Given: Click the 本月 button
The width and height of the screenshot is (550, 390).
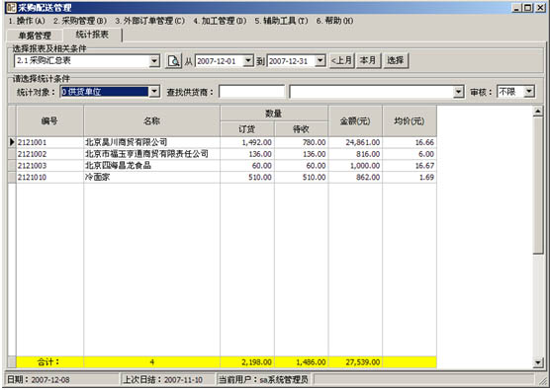Looking at the screenshot, I should pos(368,61).
